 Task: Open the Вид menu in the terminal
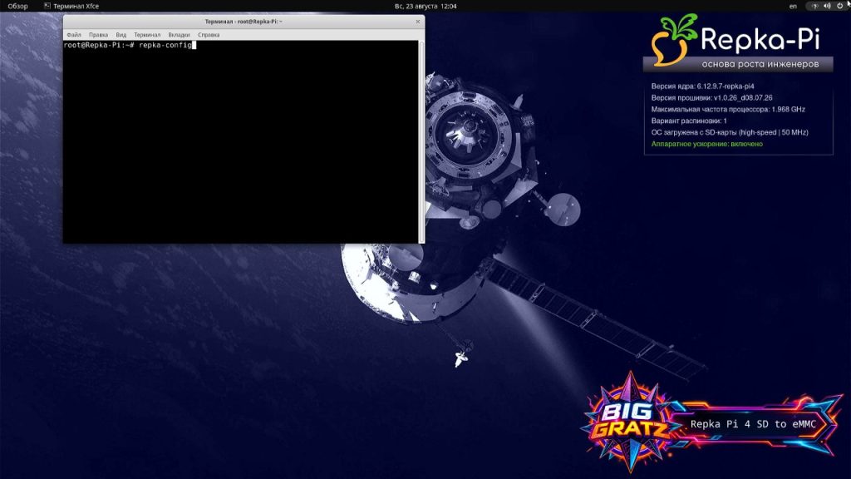pos(121,35)
